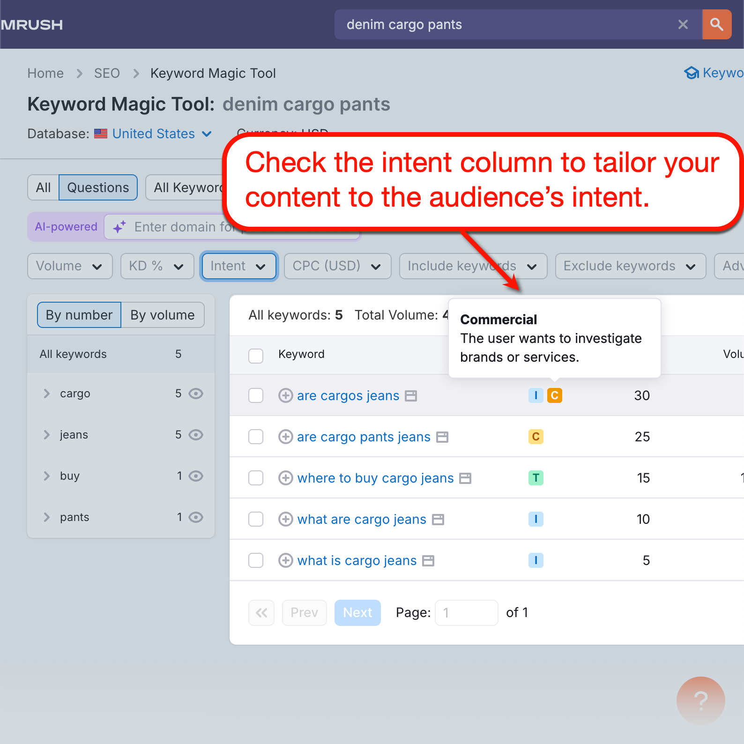Toggle eye visibility for pants group
This screenshot has width=744, height=744.
coord(196,517)
